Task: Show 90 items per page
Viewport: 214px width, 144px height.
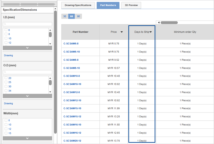Action: point(79,16)
